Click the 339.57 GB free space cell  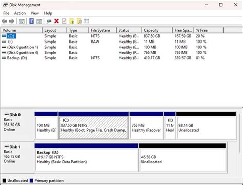point(183,58)
